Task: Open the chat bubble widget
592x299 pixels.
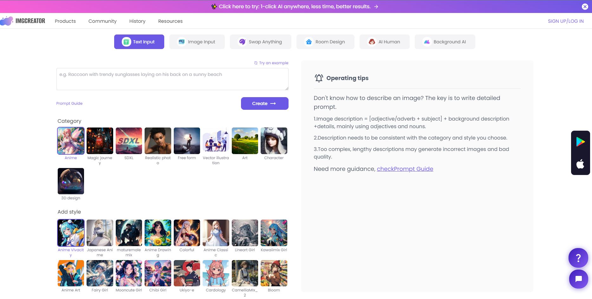Action: click(578, 279)
